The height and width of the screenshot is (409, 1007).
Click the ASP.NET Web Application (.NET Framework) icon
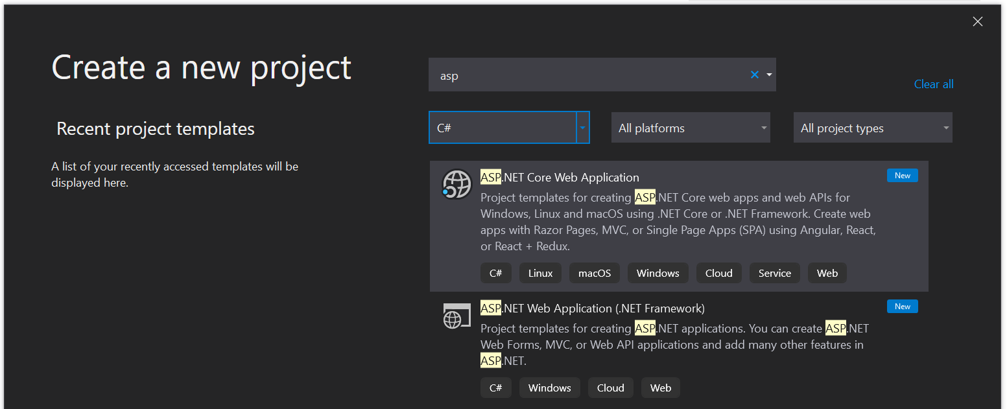[x=456, y=316]
